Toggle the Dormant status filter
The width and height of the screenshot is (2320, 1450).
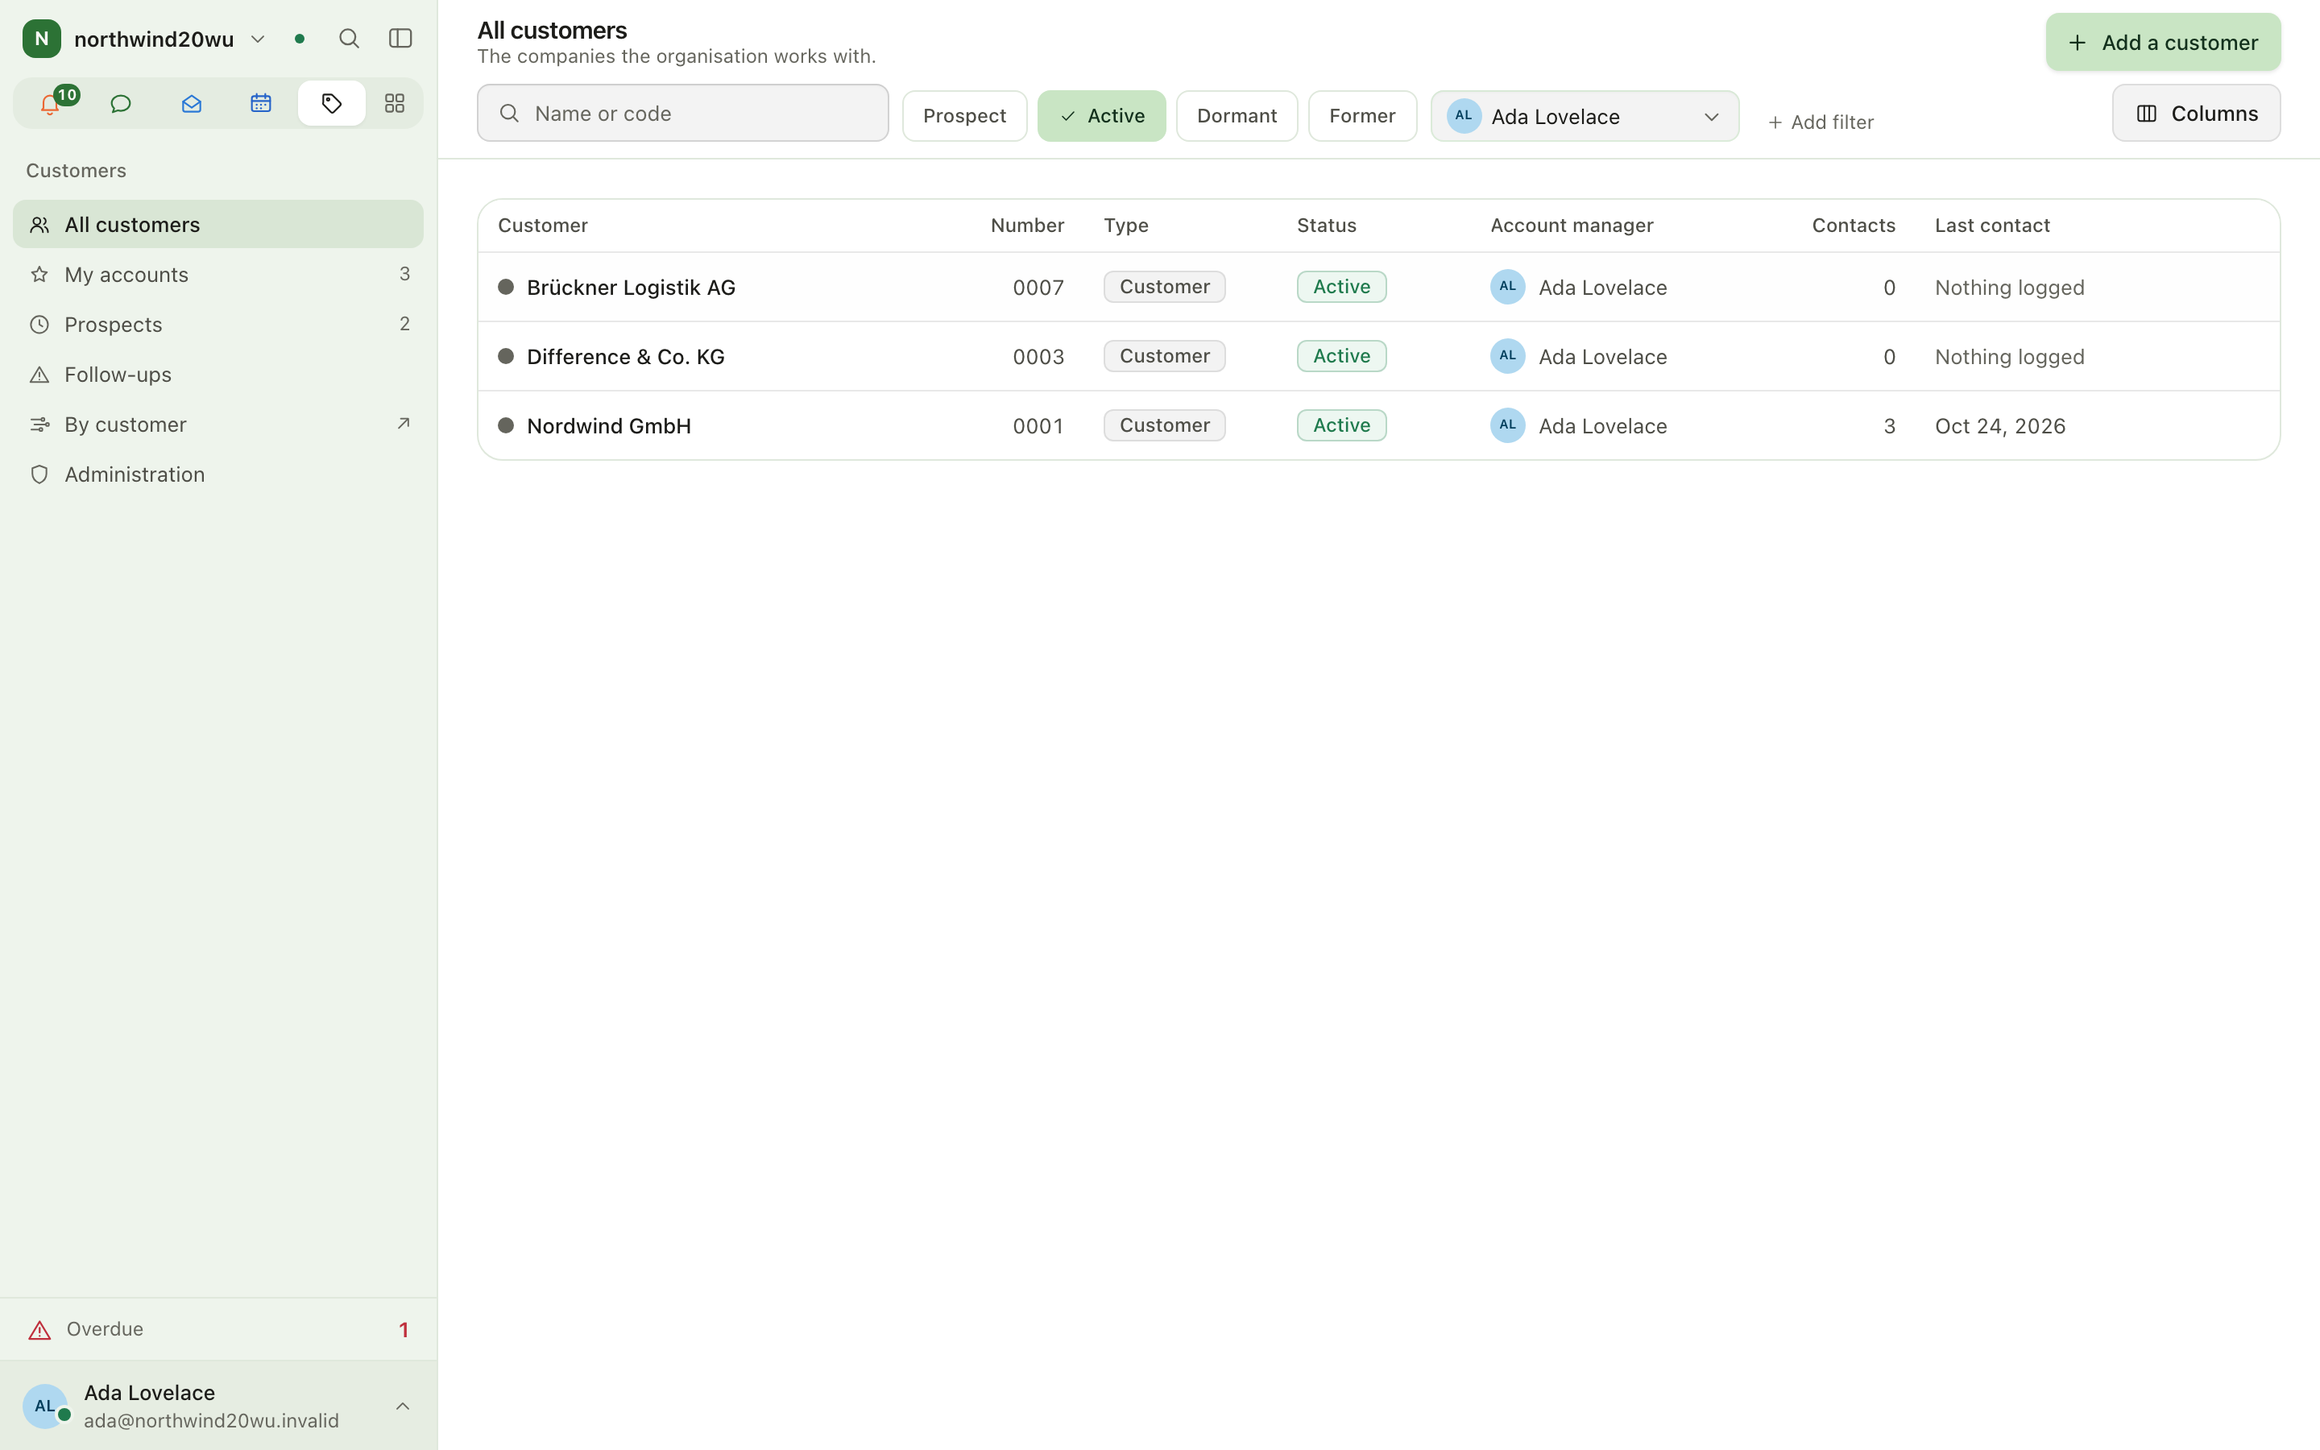(x=1237, y=116)
